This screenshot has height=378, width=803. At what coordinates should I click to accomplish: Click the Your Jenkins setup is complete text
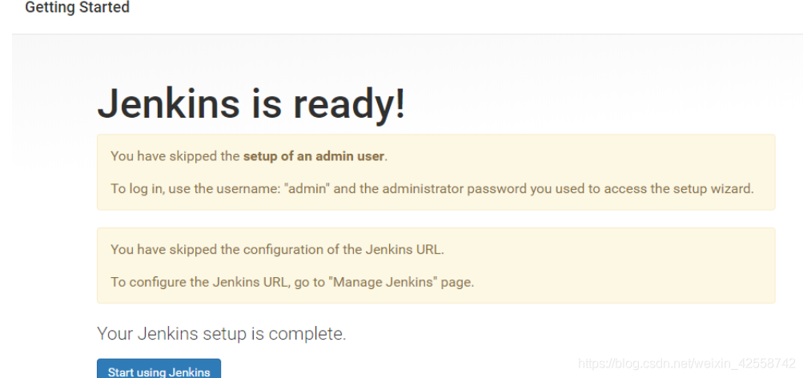point(221,334)
